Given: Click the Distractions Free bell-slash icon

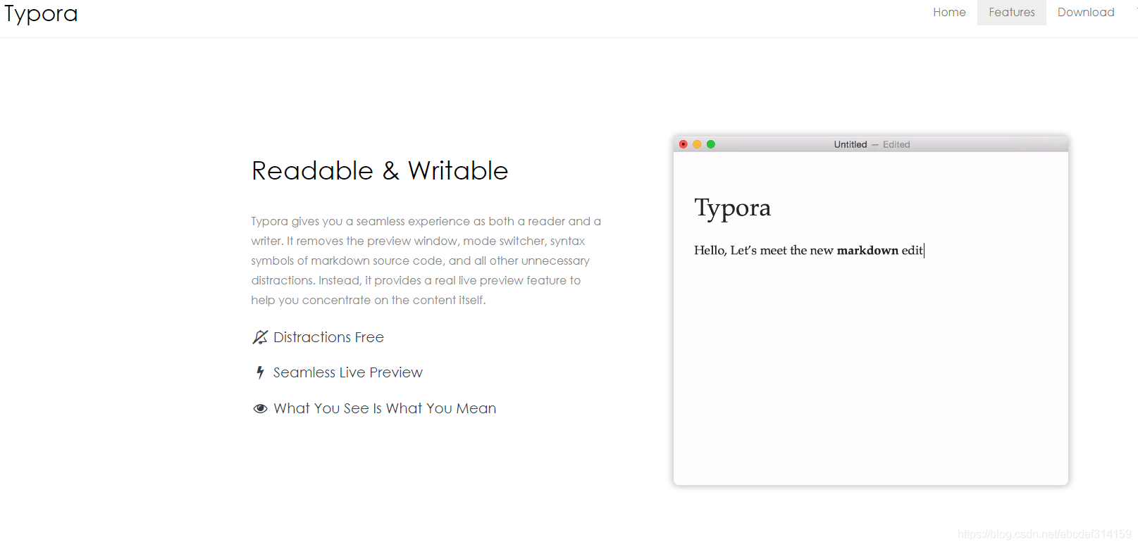Looking at the screenshot, I should (x=260, y=337).
